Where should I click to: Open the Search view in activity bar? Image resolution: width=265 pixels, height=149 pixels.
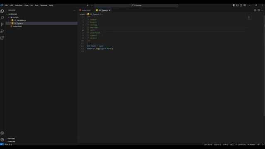tap(2, 18)
